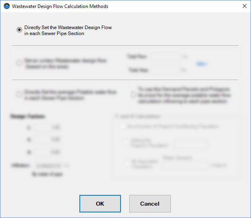This screenshot has height=218, width=251.
Task: Select Directly Set the Wastewater Design Flow option
Action: click(19, 30)
